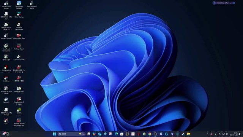Screen dimensions: 243x137
Task: Select the Freestyle GunZ desktop icon
Action: (x=19, y=89)
